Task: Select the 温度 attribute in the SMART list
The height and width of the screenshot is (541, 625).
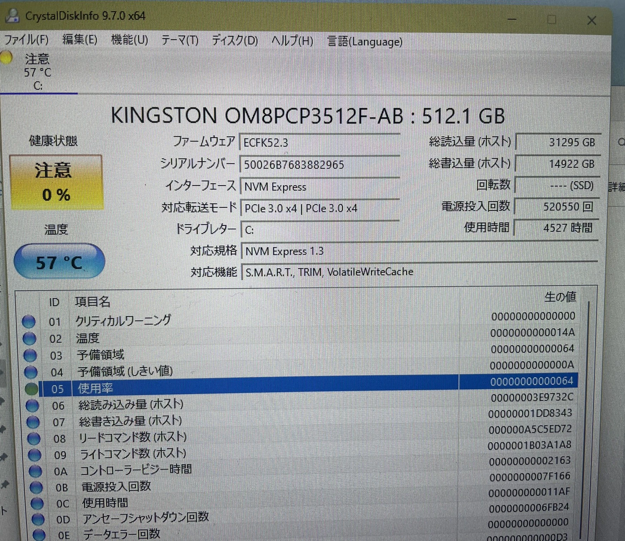Action: [300, 335]
